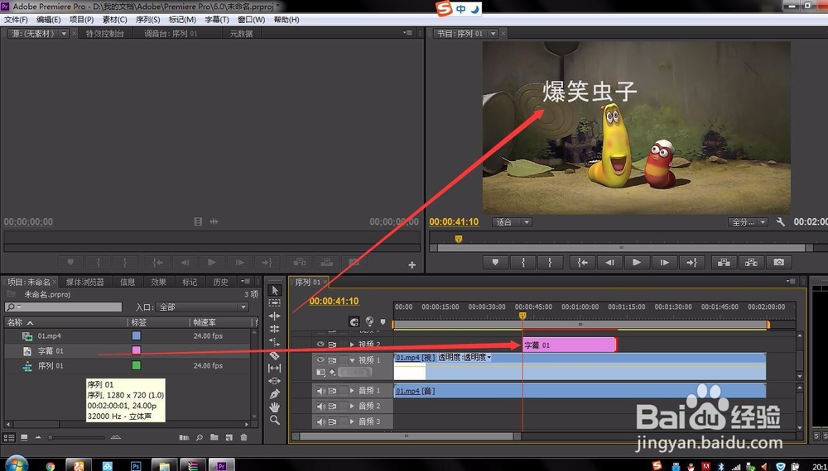Switch Project panel to icon view

click(24, 437)
